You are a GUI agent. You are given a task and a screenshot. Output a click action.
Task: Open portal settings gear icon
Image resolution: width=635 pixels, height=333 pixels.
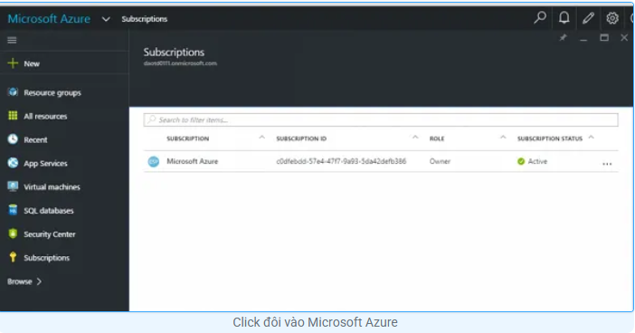click(x=611, y=18)
